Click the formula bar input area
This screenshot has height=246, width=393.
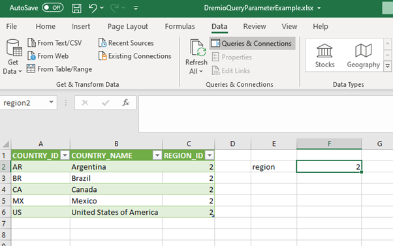[266, 114]
